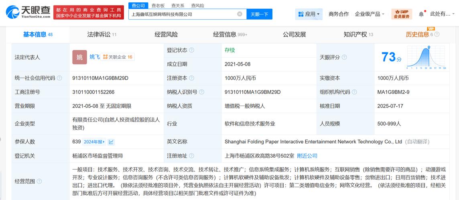
Task: Open the SVIP member service icon
Action: 401,14
